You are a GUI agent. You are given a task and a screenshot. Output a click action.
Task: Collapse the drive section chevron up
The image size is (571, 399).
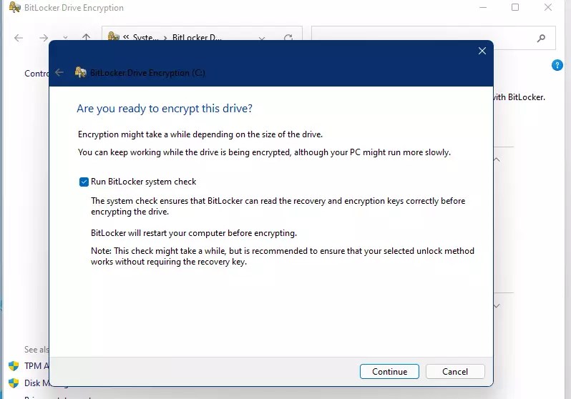point(497,160)
